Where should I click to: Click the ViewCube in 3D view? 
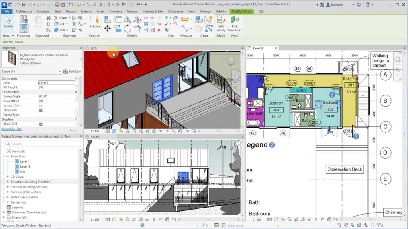pyautogui.click(x=230, y=63)
